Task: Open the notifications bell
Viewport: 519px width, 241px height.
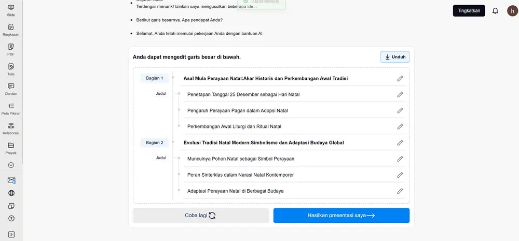Action: click(x=495, y=11)
